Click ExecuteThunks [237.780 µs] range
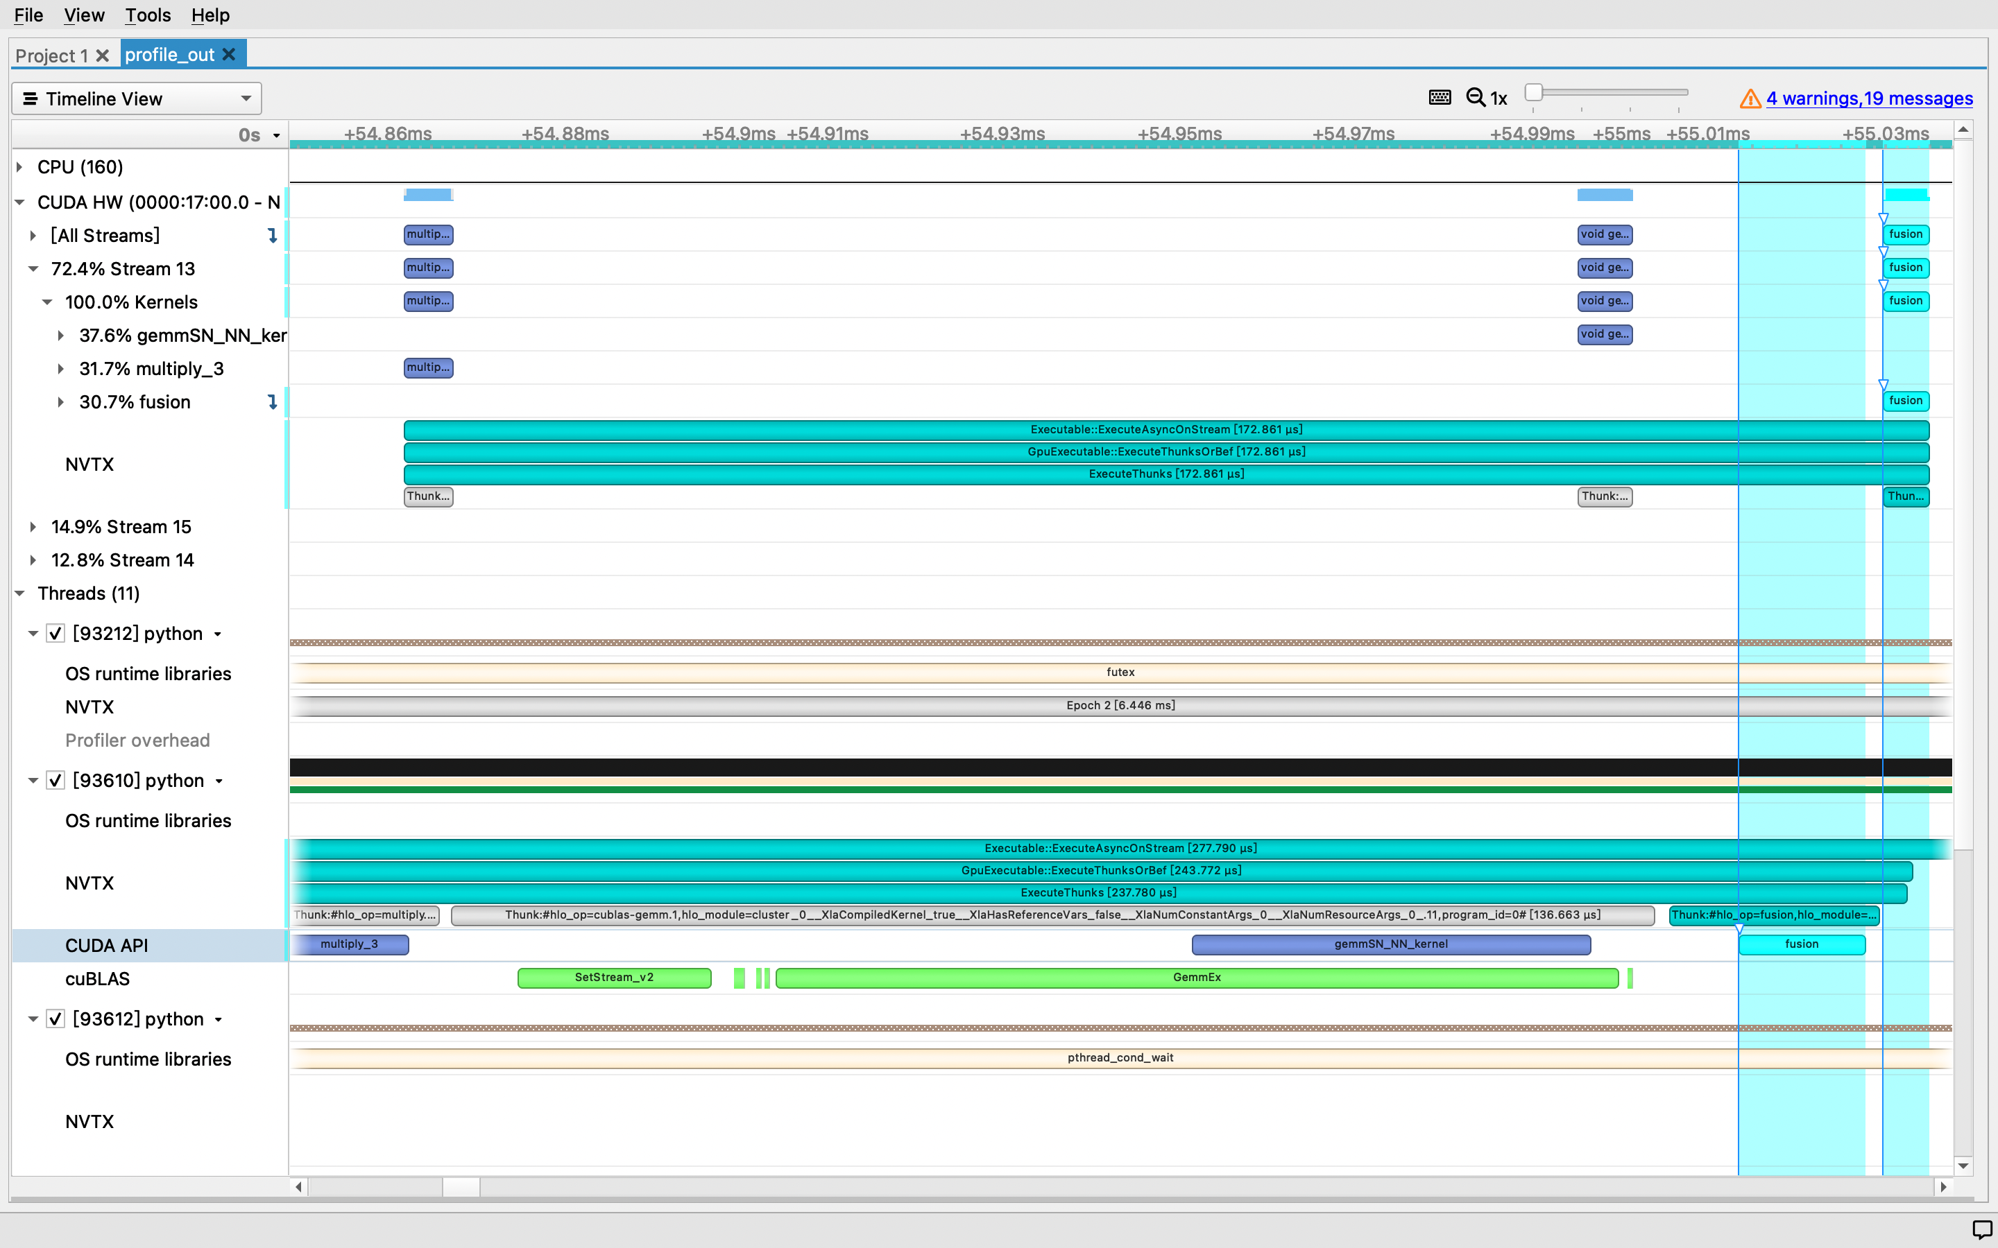The height and width of the screenshot is (1248, 1998). [1098, 893]
